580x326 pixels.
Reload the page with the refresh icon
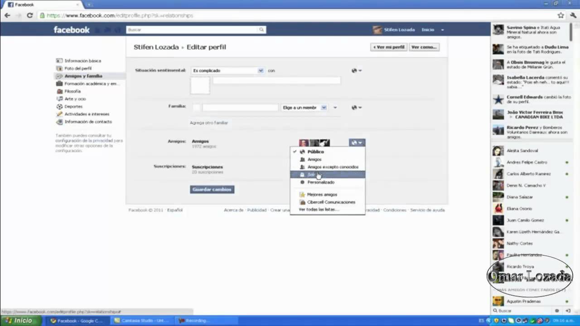[x=30, y=15]
